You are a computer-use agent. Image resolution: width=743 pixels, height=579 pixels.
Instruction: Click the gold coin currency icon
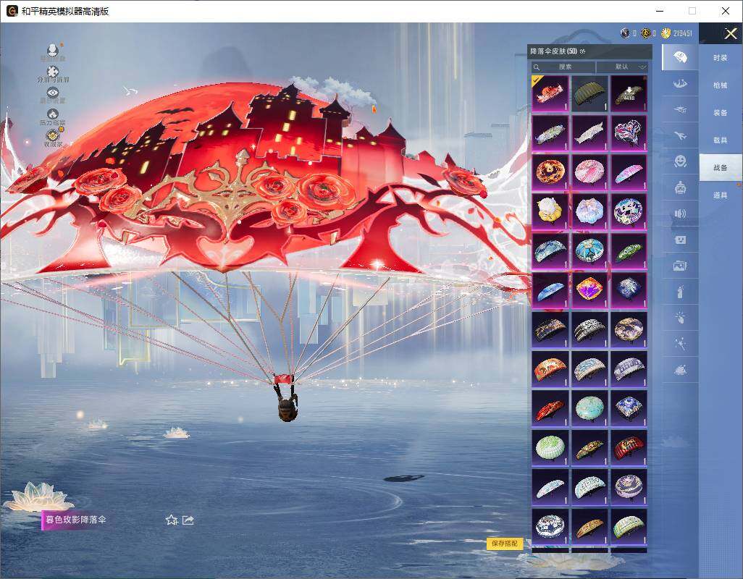click(x=666, y=33)
